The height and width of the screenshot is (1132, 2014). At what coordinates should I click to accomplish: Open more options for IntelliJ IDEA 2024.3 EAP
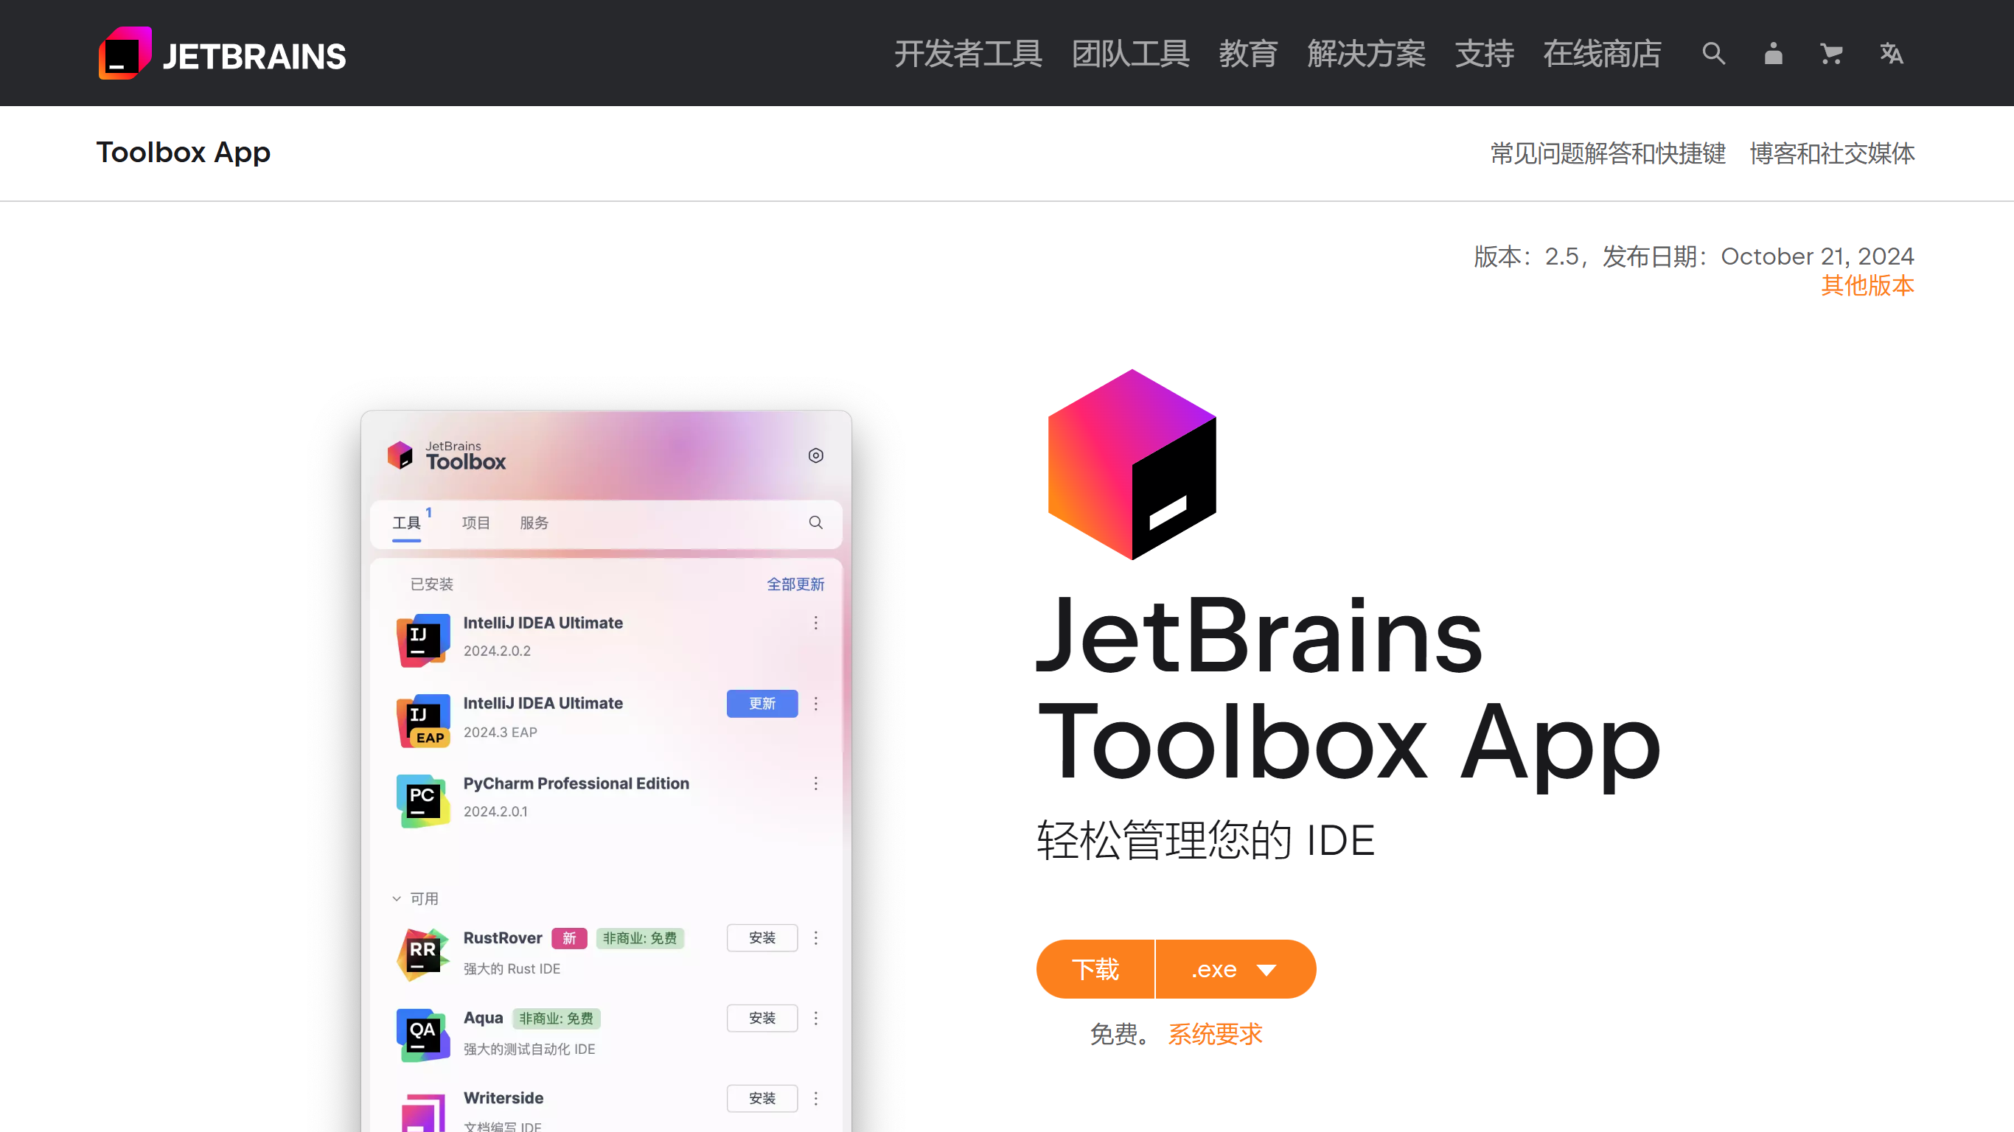(x=815, y=704)
